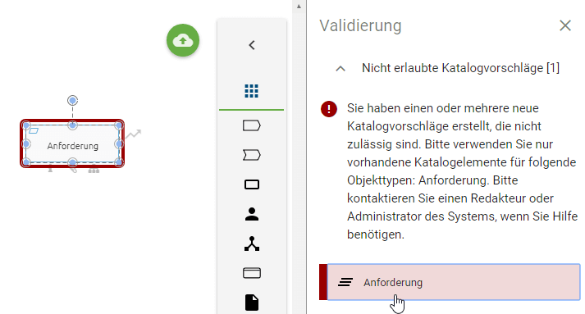The height and width of the screenshot is (314, 585).
Task: Click the Anforderung entry in the validation list
Action: (x=450, y=282)
